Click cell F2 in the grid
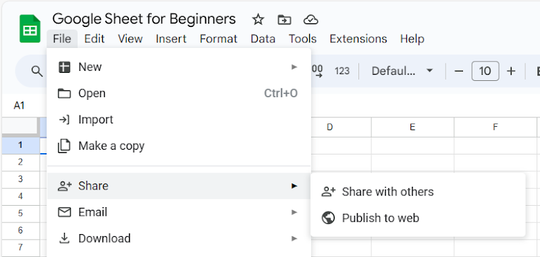This screenshot has height=257, width=540. tap(495, 163)
